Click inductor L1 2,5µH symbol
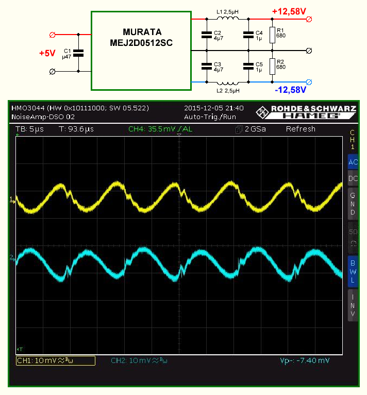Viewport: 367px width, 395px height. tap(227, 18)
